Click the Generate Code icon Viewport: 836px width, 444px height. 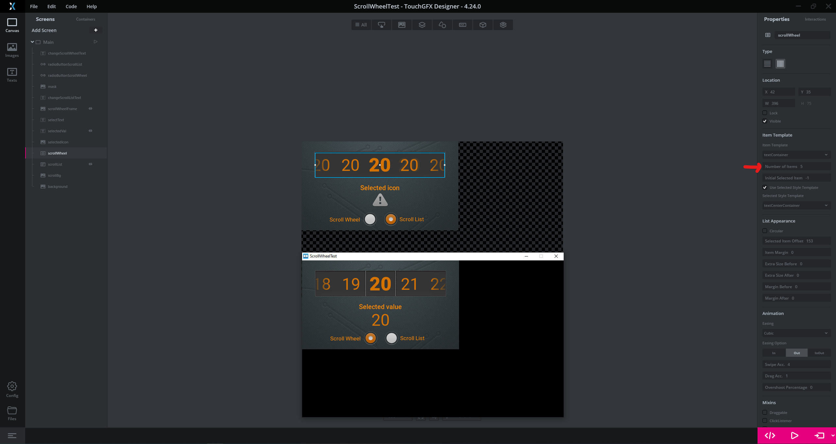point(770,436)
